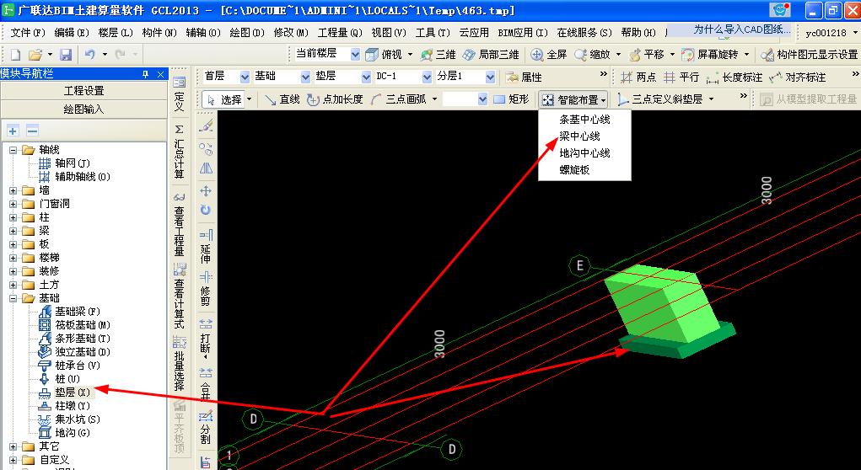Image resolution: width=861 pixels, height=470 pixels.
Task: Click the Save disk icon
Action: [66, 54]
